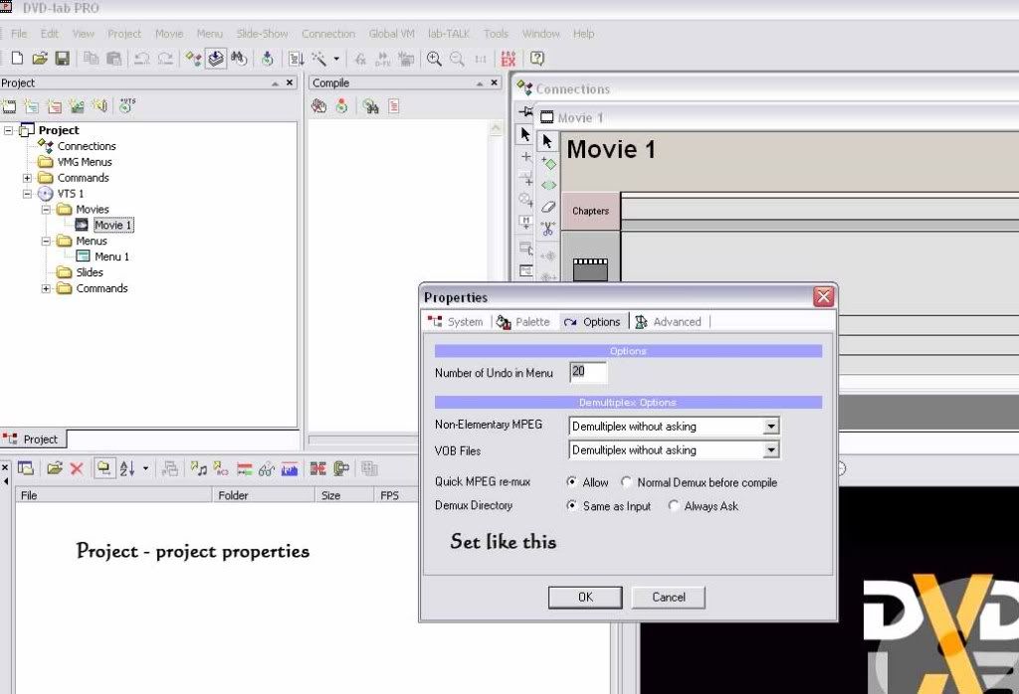This screenshot has height=694, width=1019.
Task: Select the scissors split tool in Movie 1
Action: coord(548,228)
